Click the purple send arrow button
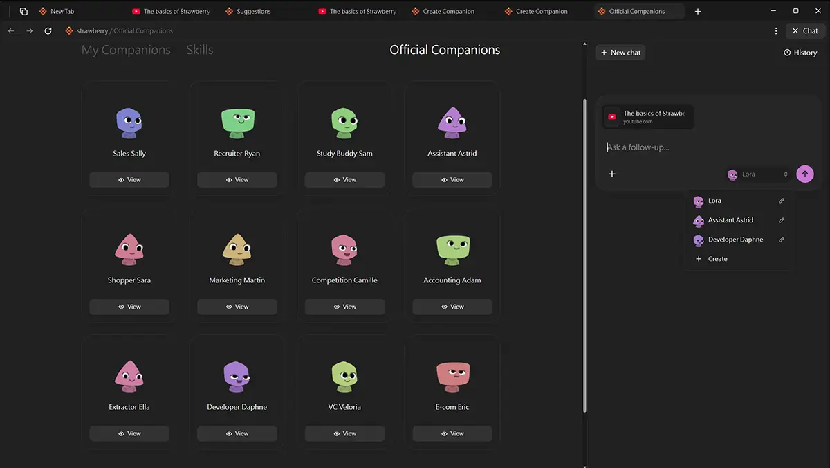This screenshot has height=468, width=830. 804,174
